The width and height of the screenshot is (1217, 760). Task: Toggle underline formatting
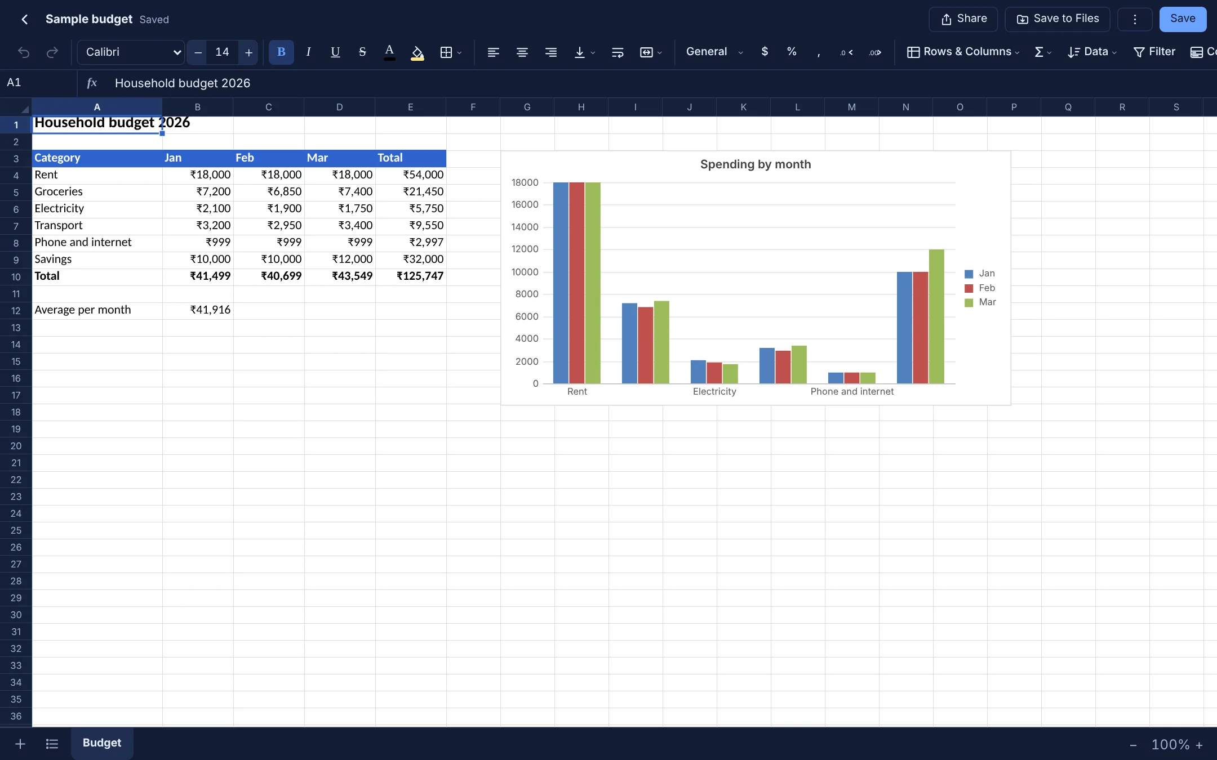point(335,52)
